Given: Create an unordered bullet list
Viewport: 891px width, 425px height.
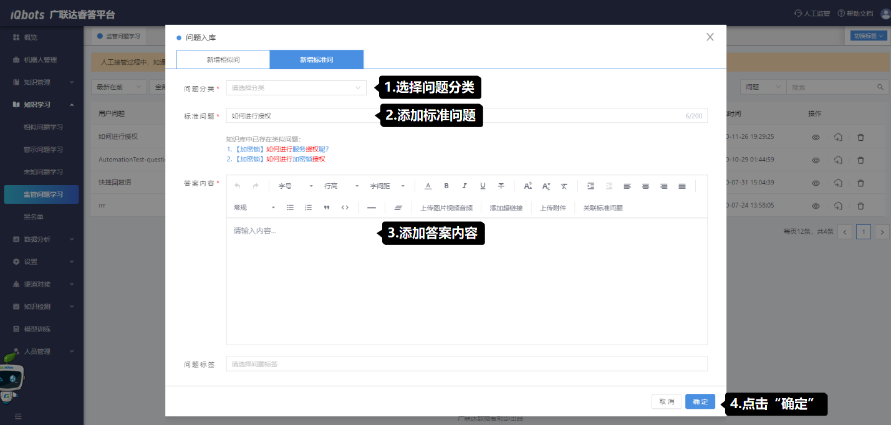Looking at the screenshot, I should [x=290, y=208].
